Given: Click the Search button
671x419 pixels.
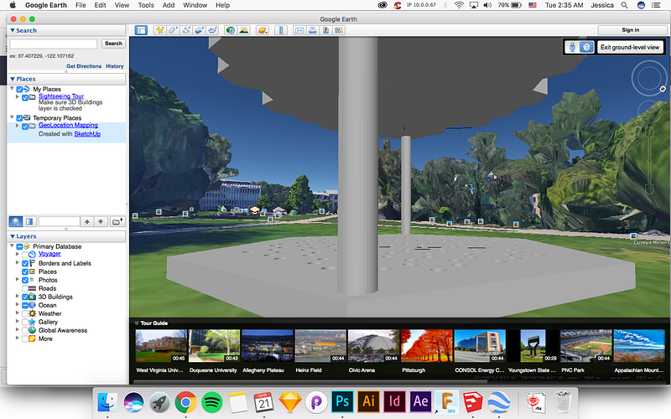Looking at the screenshot, I should tap(113, 44).
